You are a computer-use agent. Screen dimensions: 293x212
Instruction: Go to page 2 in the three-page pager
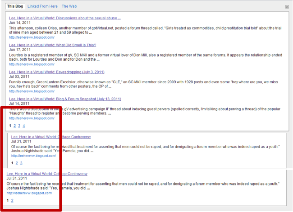click(x=17, y=163)
